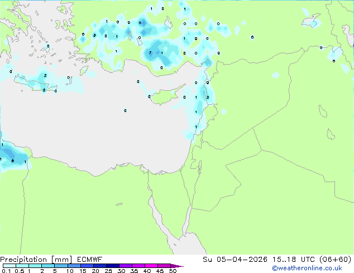Click the '40' legend scale label

[x=147, y=271]
